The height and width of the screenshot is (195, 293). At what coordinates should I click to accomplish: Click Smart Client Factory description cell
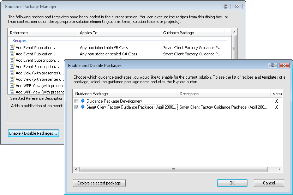[x=223, y=107]
